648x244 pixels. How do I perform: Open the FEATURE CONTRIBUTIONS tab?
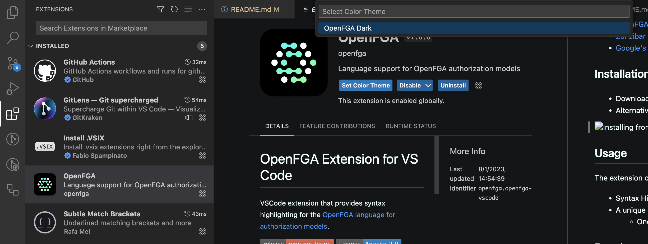337,126
